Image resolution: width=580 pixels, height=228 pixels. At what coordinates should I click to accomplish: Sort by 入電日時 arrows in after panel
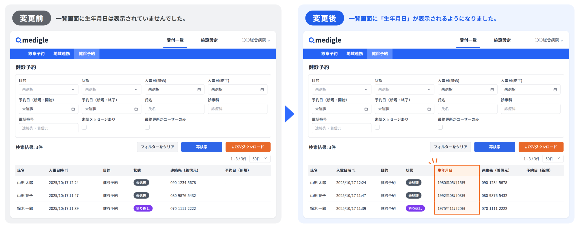pos(354,170)
